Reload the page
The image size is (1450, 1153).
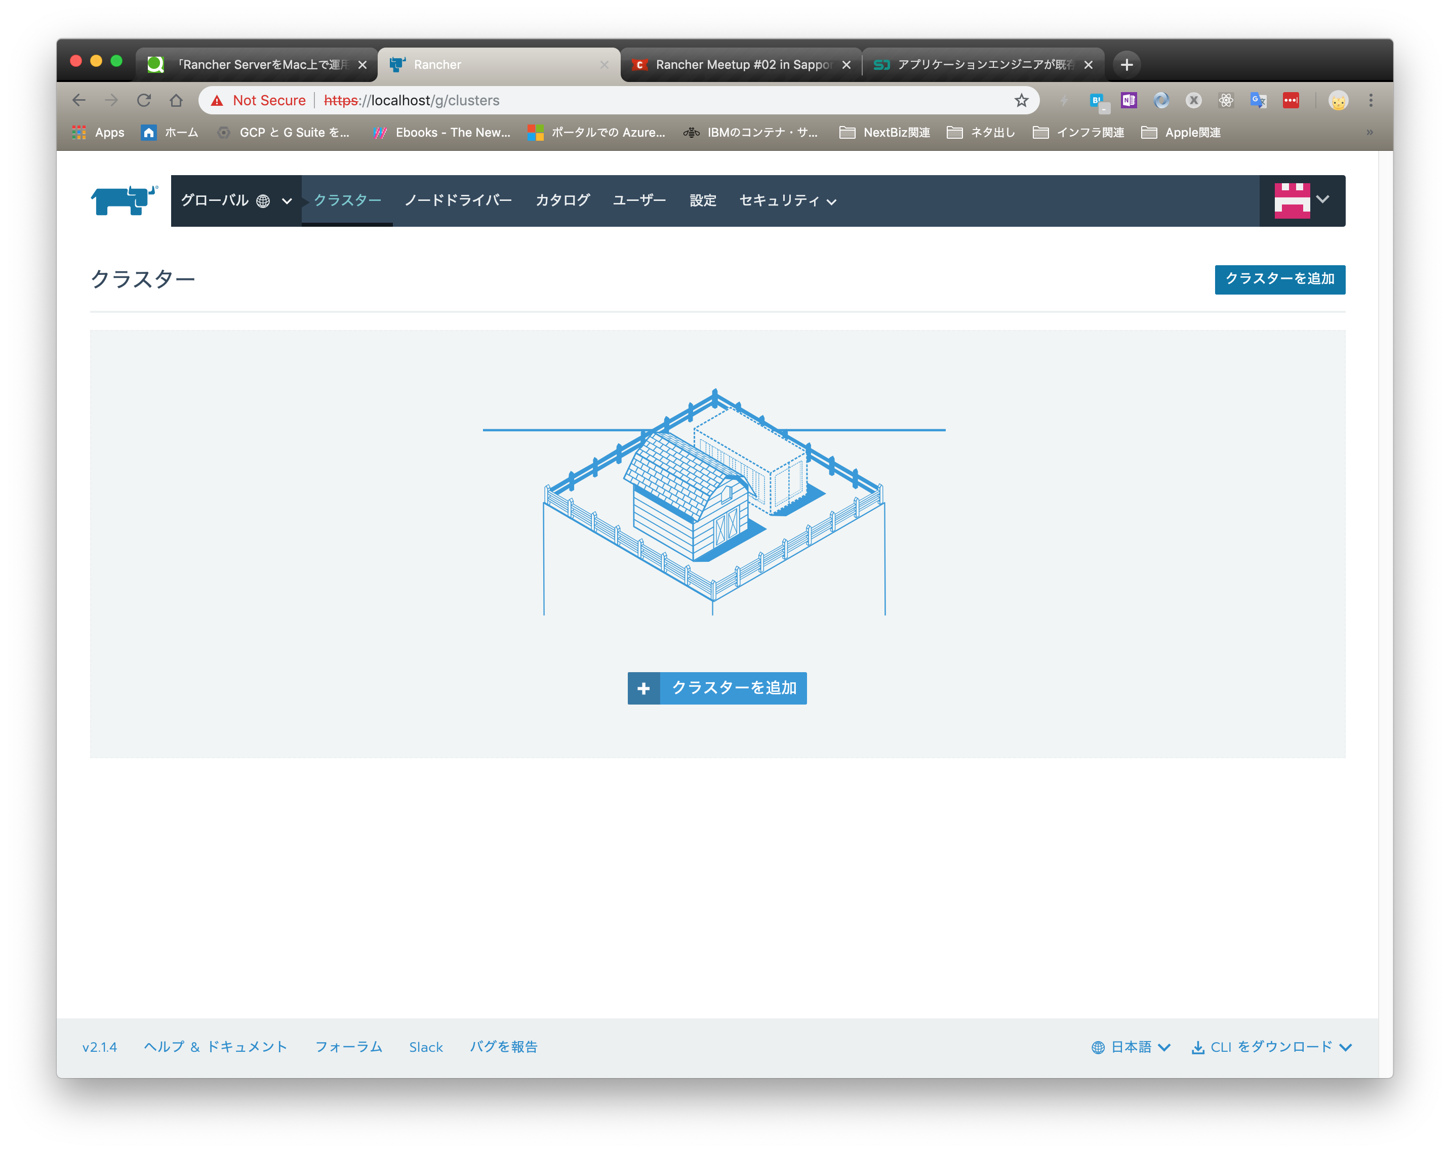[144, 100]
